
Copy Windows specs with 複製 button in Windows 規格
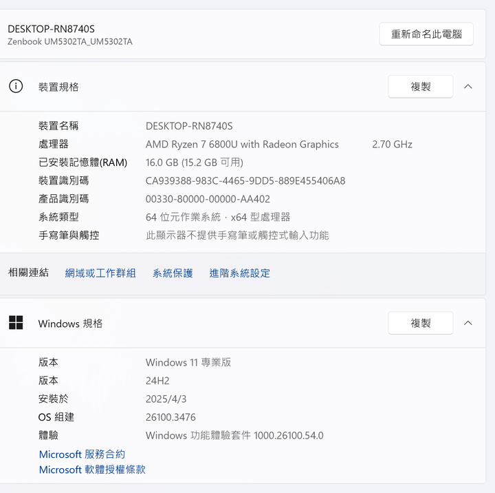pos(421,323)
